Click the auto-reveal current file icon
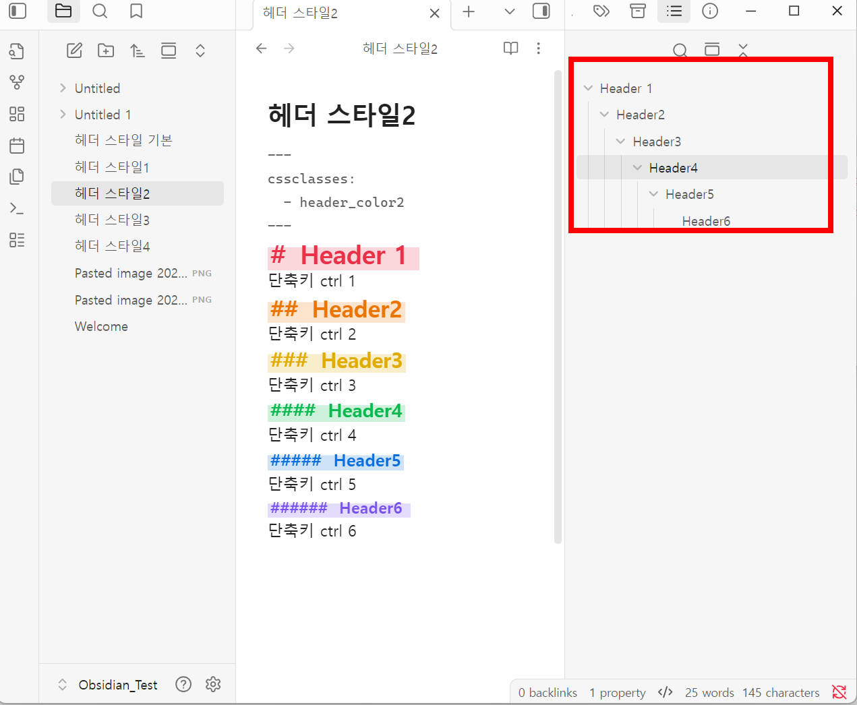This screenshot has width=857, height=705. (169, 51)
